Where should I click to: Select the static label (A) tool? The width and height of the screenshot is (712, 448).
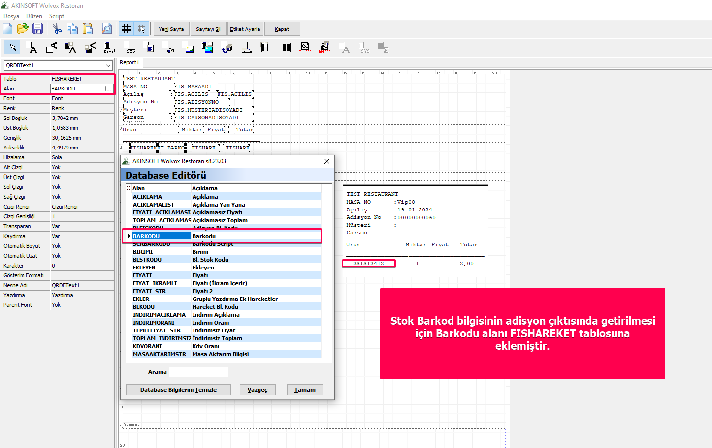click(x=32, y=48)
